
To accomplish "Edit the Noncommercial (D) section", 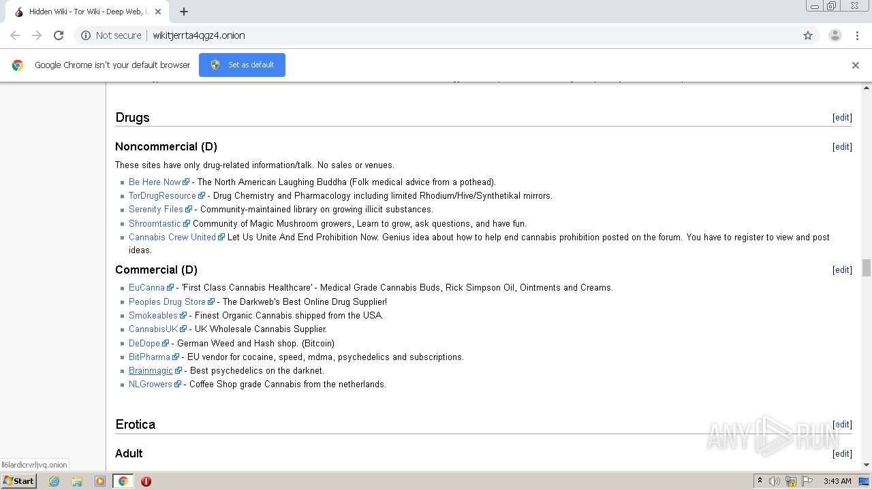I will [842, 147].
